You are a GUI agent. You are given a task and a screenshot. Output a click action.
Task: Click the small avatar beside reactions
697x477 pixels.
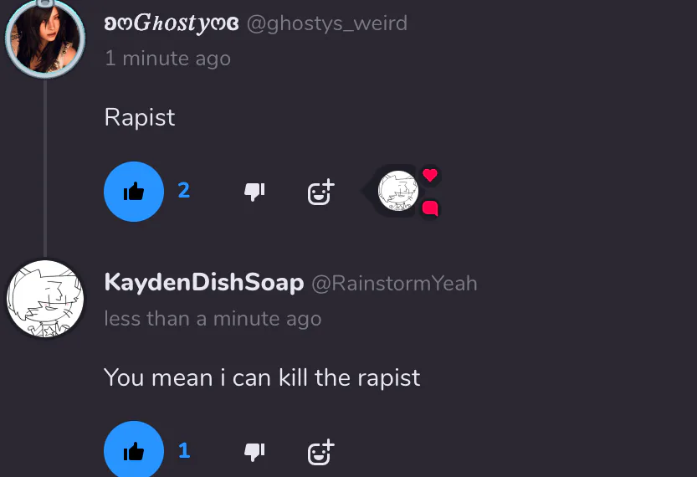point(397,191)
